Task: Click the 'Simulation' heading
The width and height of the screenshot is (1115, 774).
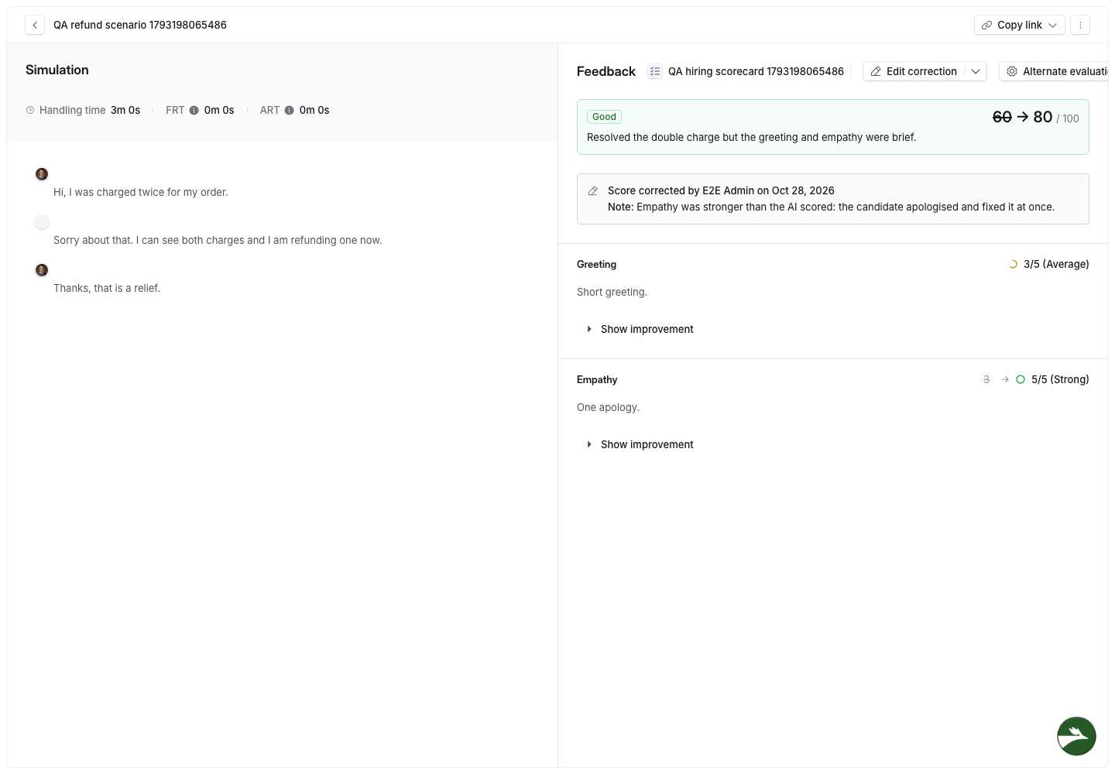Action: pyautogui.click(x=57, y=70)
